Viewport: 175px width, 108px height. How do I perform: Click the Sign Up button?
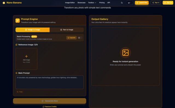(x=168, y=3)
